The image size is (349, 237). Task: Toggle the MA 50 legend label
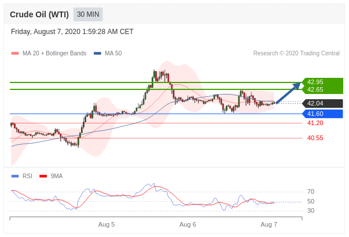[x=113, y=54]
